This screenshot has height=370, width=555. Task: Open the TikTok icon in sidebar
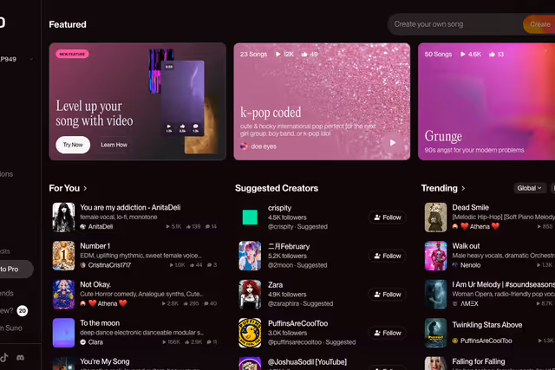click(x=4, y=357)
